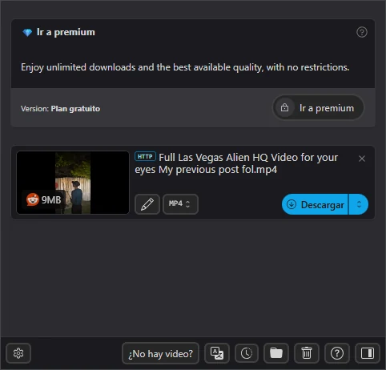
Task: Open settings with the gear icon
Action: point(18,353)
